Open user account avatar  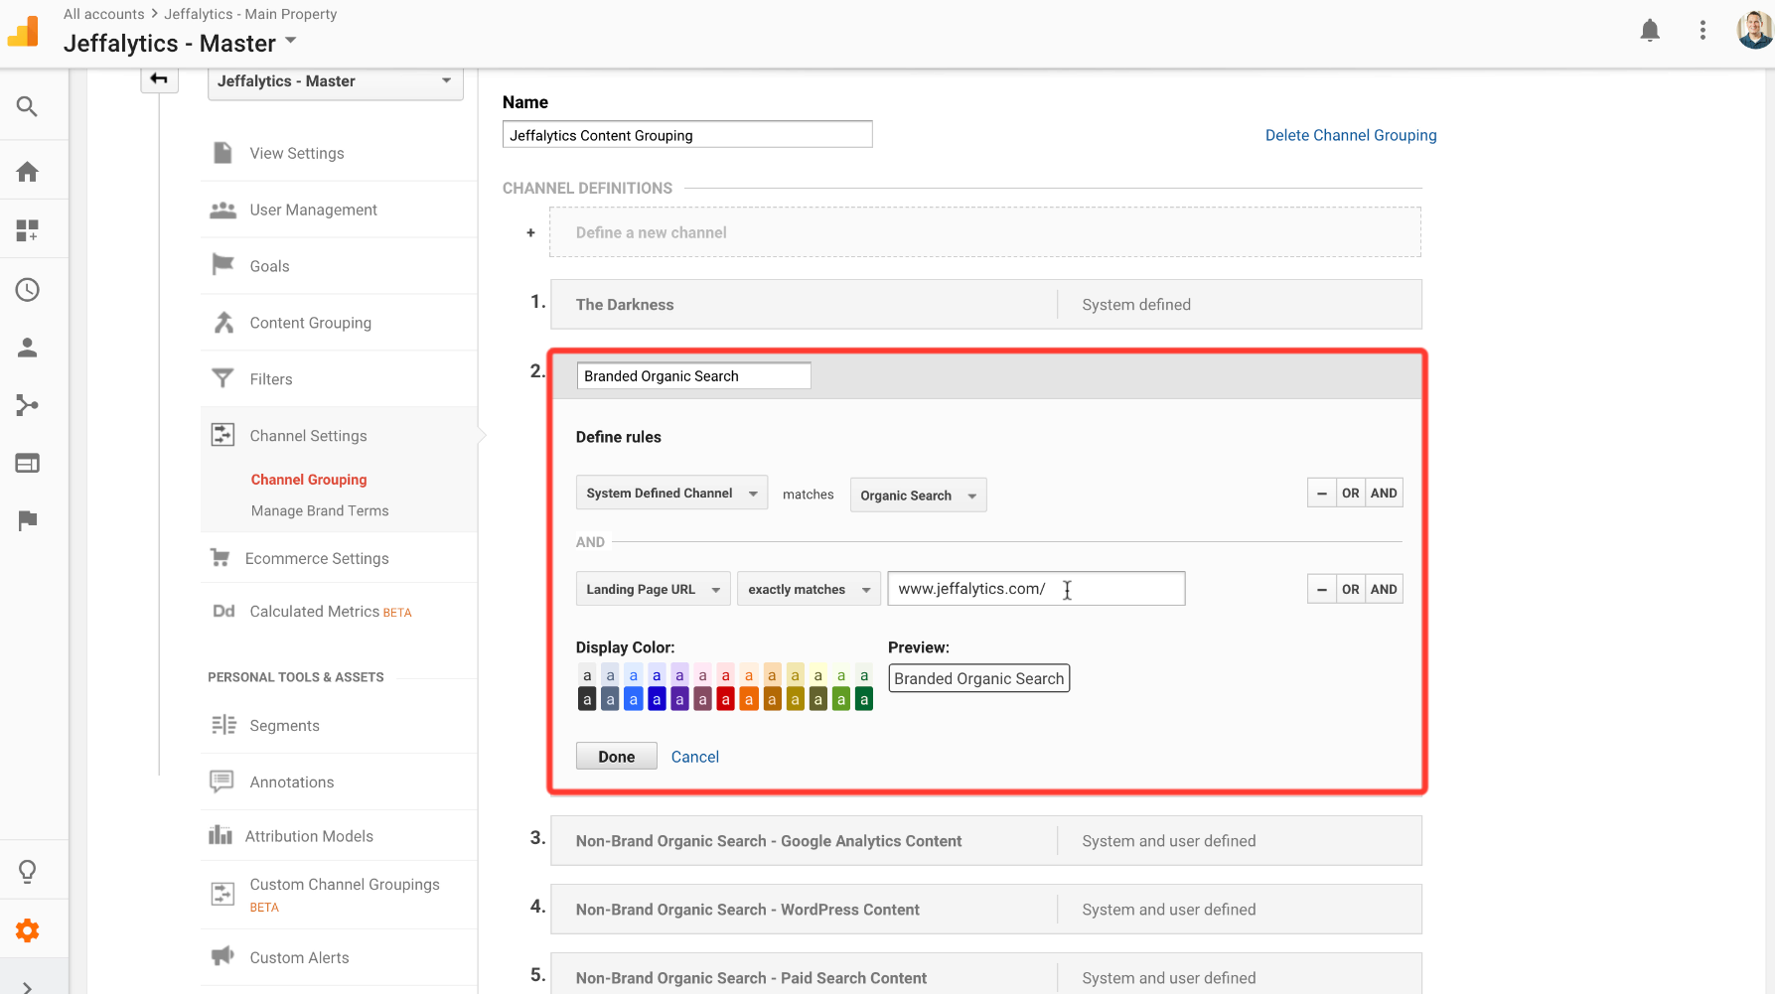1755,30
